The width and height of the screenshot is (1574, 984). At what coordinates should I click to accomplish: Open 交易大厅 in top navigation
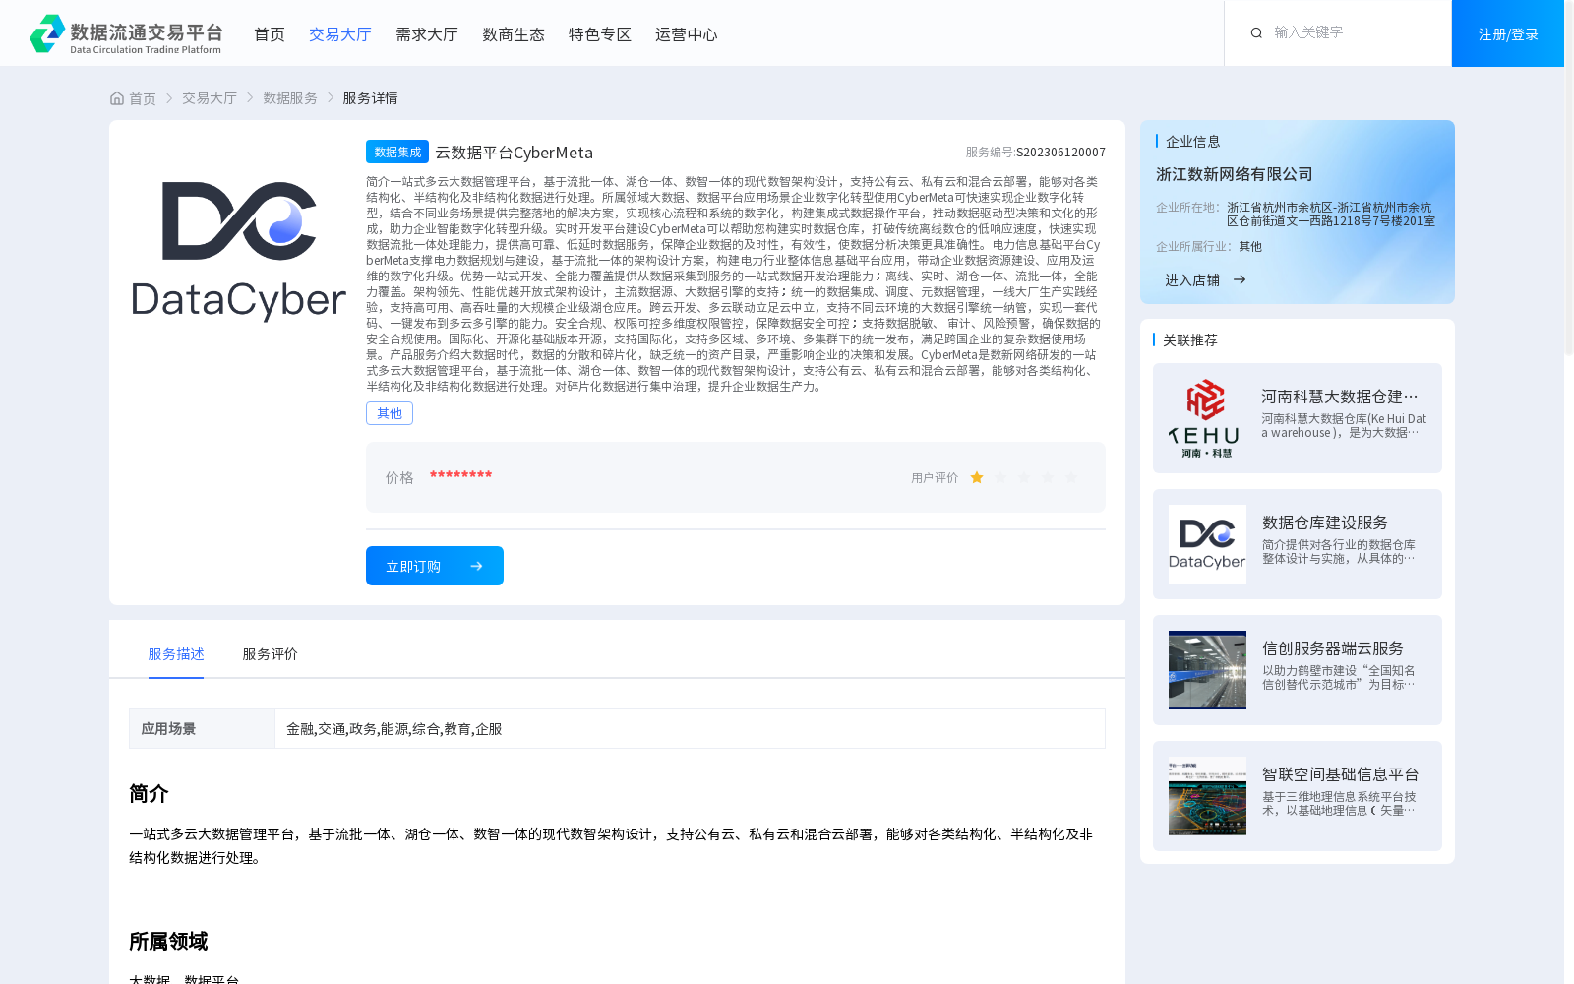(x=340, y=34)
